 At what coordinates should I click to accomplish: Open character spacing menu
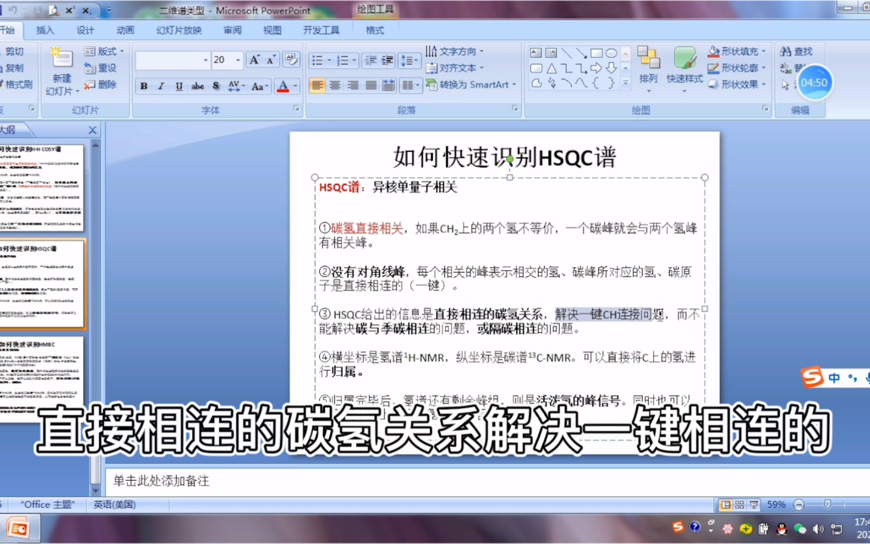click(x=236, y=86)
